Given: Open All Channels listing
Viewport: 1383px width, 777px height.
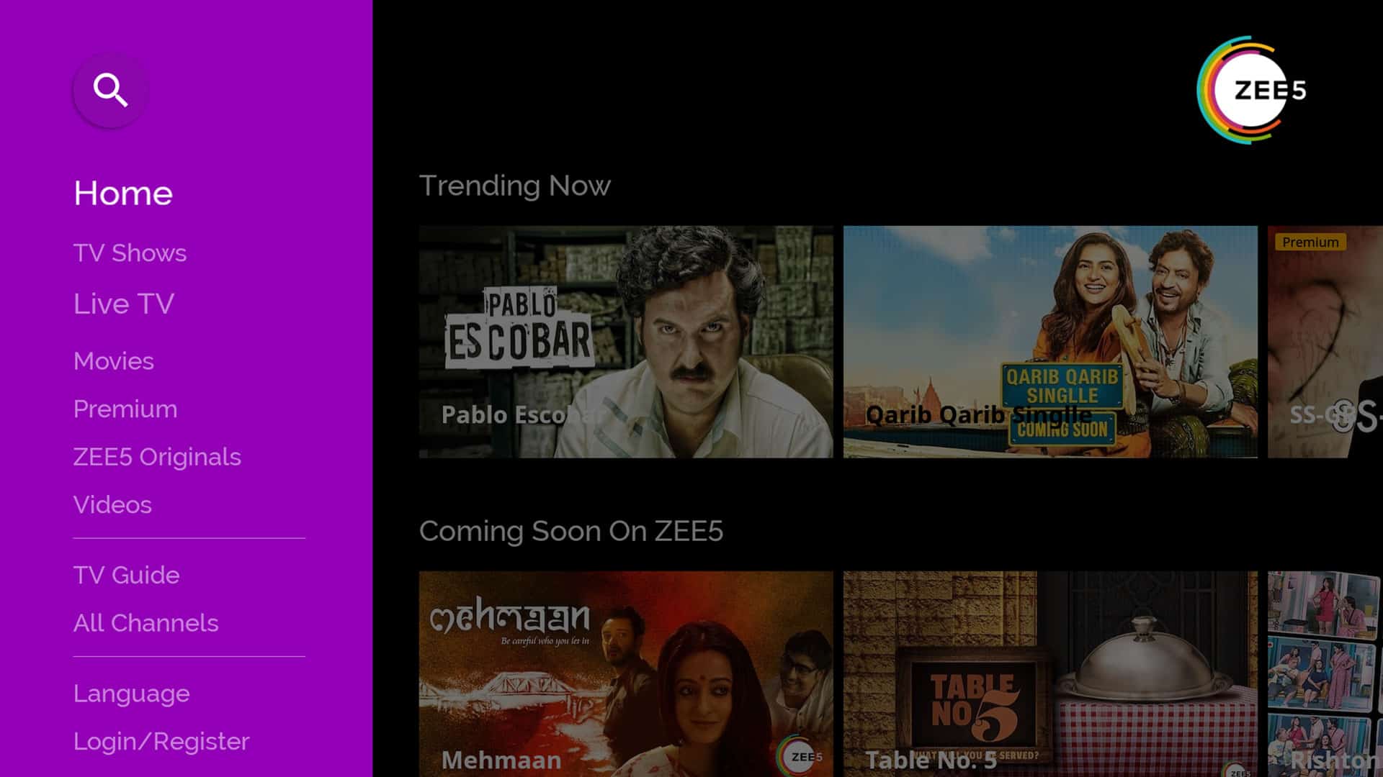Looking at the screenshot, I should point(146,623).
